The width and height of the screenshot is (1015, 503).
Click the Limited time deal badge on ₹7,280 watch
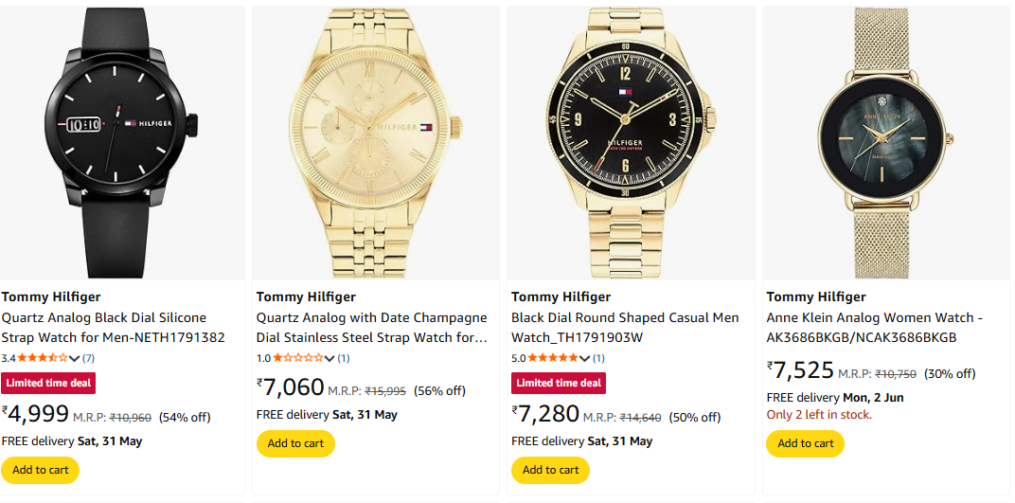pyautogui.click(x=559, y=383)
